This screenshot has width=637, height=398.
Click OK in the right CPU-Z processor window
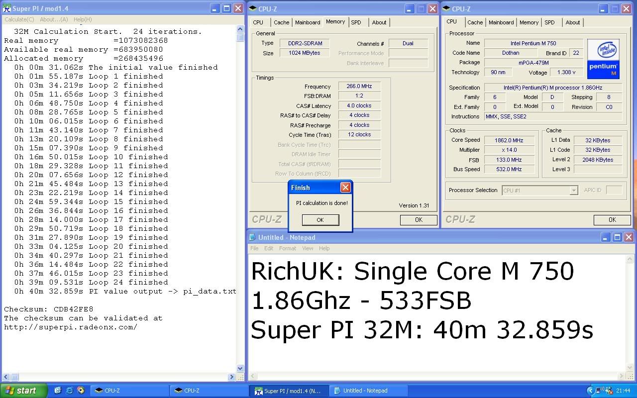(x=612, y=219)
